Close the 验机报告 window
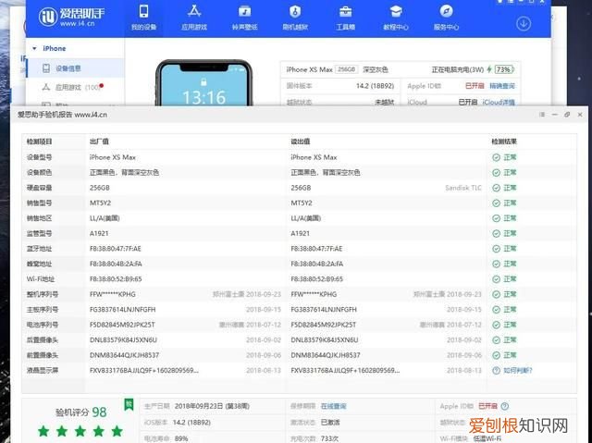 [x=580, y=115]
